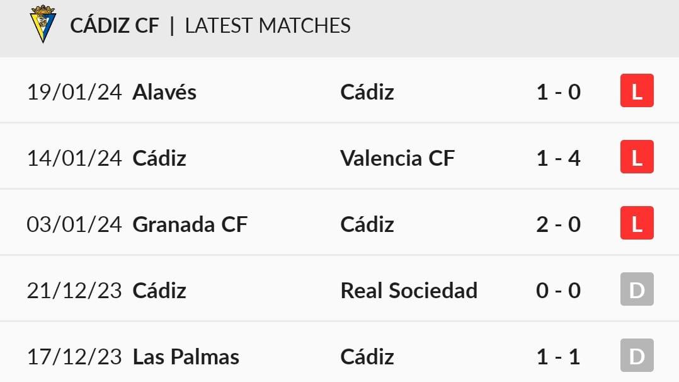Select the 19/01/24 match date
This screenshot has width=679, height=382.
coord(74,92)
